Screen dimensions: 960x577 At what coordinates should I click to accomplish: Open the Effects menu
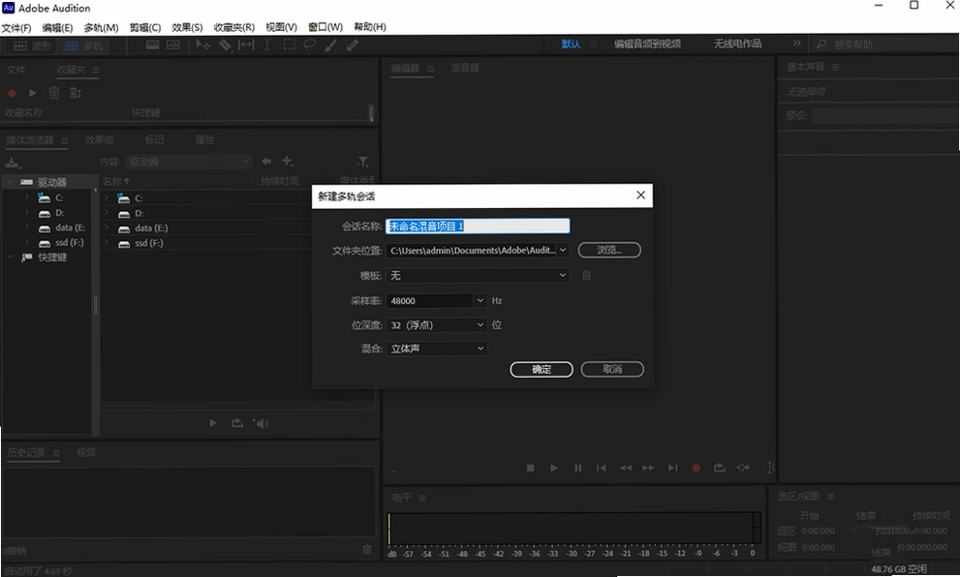(187, 27)
